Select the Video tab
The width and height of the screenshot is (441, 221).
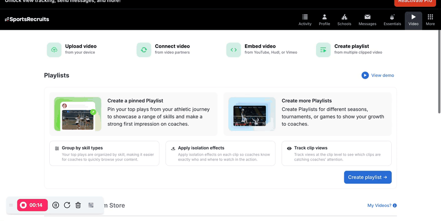[413, 20]
